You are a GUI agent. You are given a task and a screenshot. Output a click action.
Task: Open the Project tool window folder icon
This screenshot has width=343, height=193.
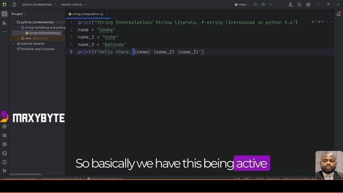click(x=4, y=14)
